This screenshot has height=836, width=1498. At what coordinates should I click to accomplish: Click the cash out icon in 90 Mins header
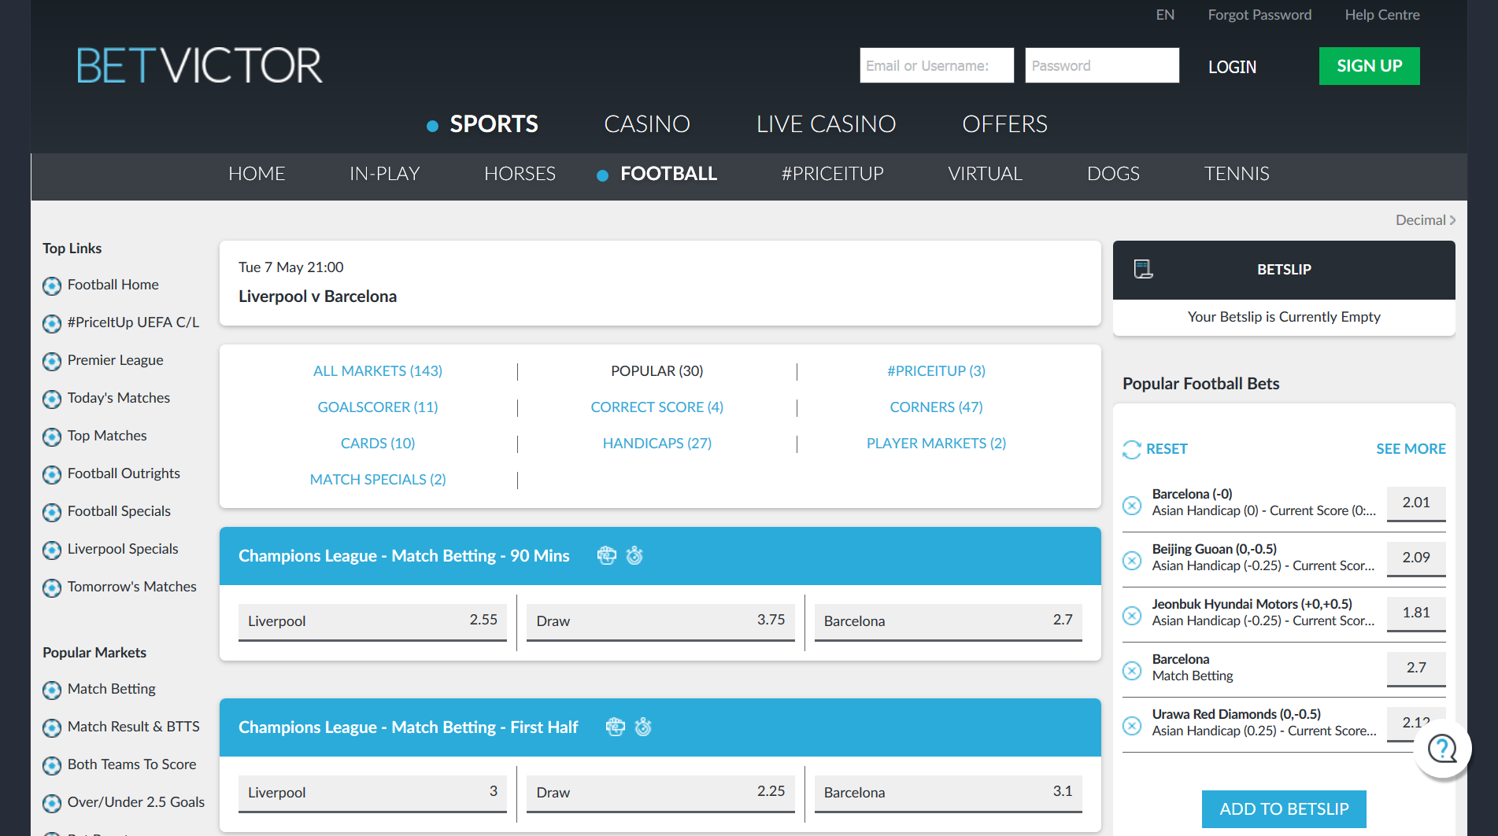pos(606,555)
